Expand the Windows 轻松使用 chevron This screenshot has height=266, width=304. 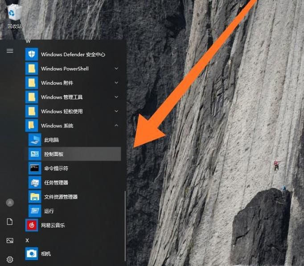(x=116, y=111)
